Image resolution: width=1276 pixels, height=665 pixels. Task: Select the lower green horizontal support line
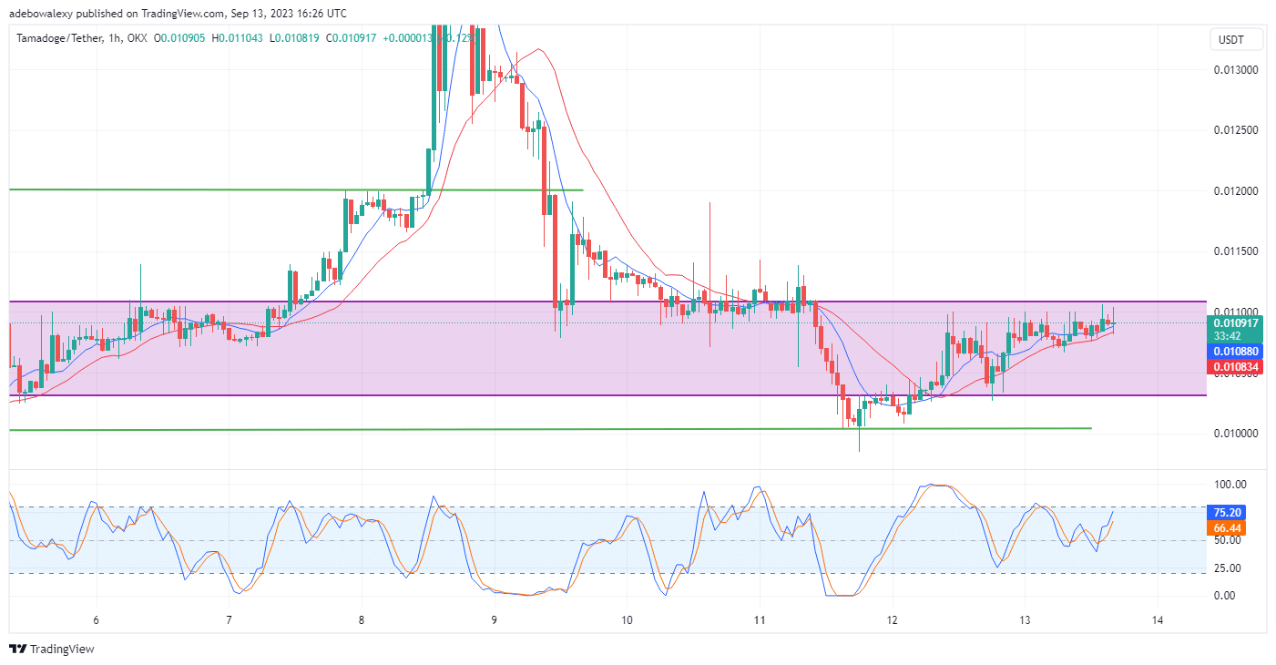point(550,429)
